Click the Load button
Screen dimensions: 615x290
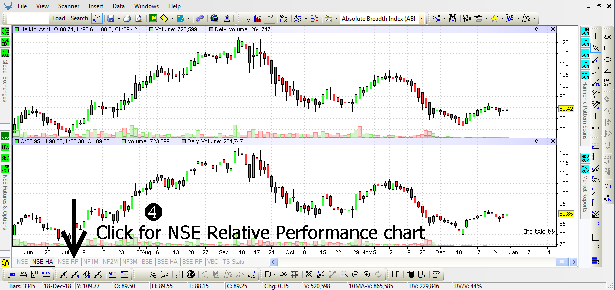59,18
